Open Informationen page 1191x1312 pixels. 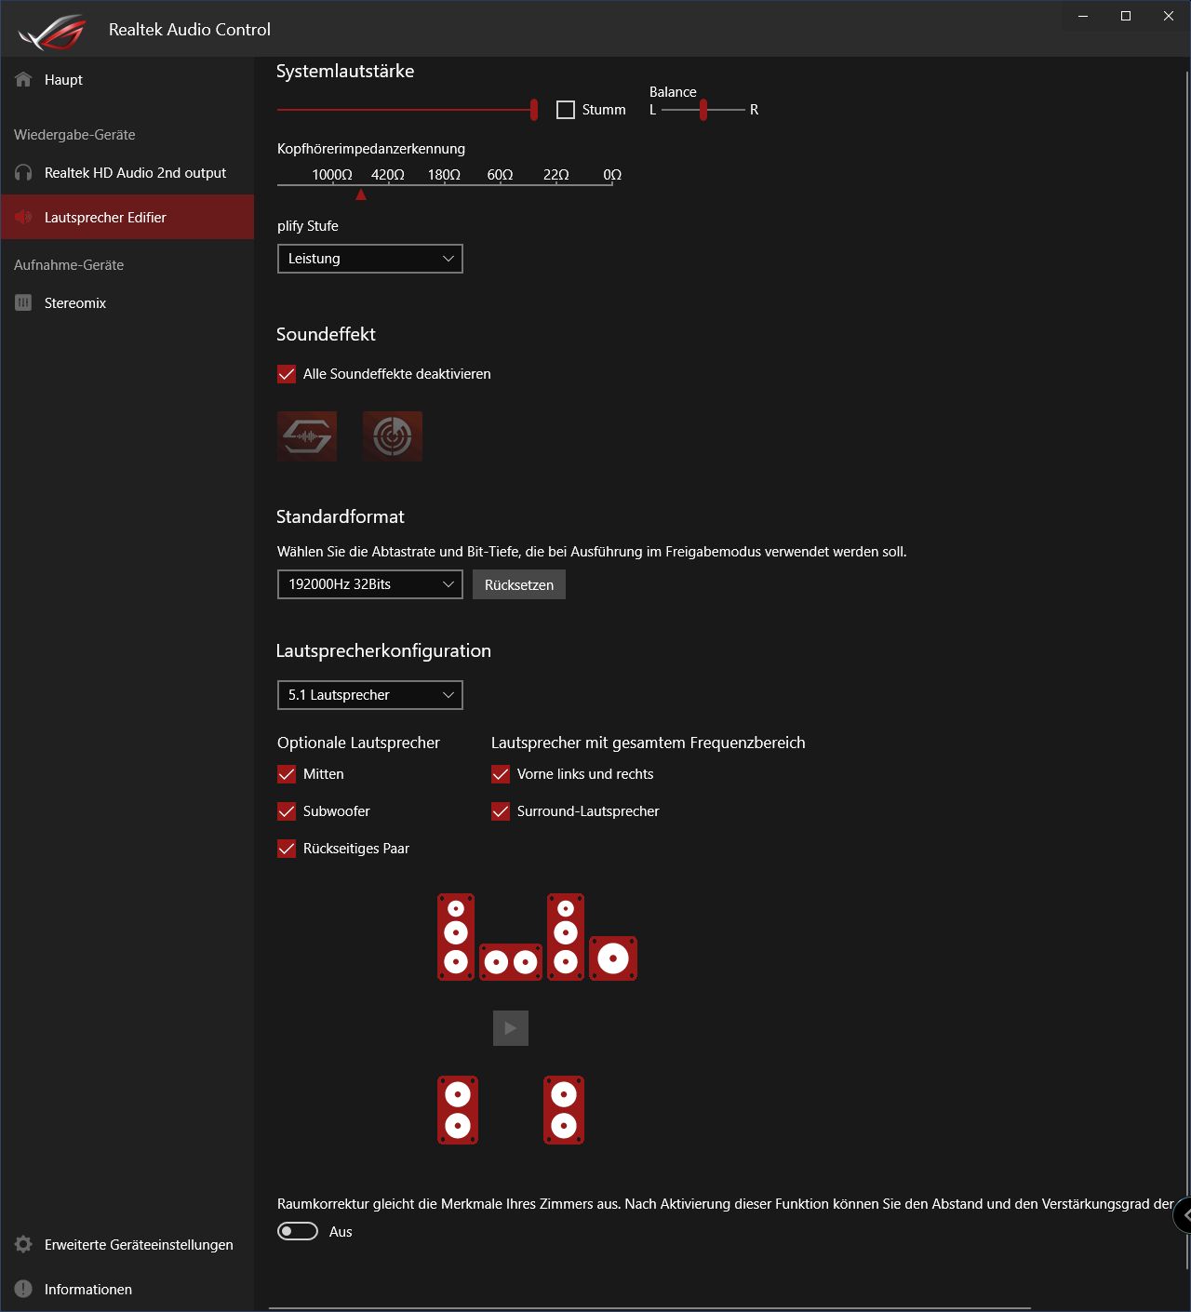(127, 1290)
